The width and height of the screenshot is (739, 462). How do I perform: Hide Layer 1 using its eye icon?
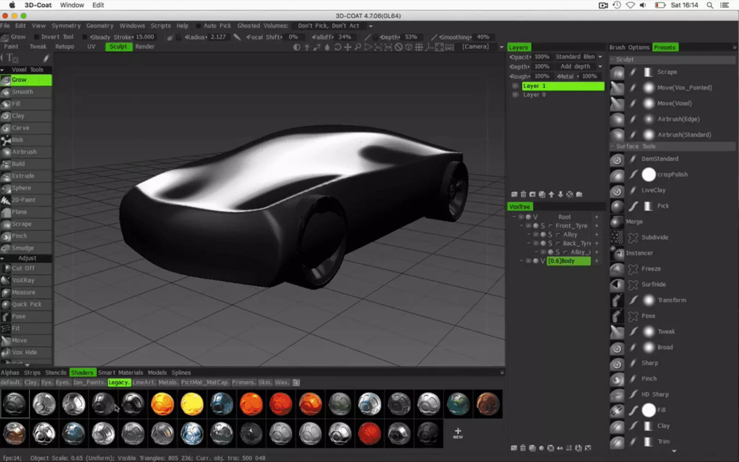click(515, 86)
